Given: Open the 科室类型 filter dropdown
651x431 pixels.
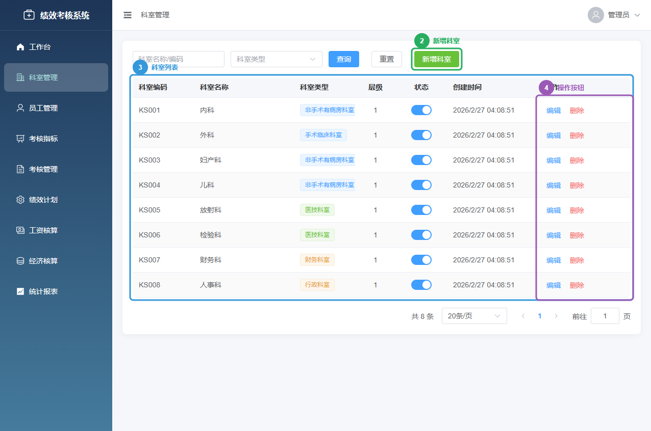Looking at the screenshot, I should point(276,59).
